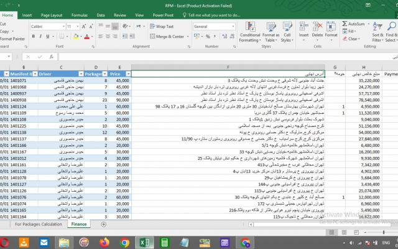Open Price column filter dropdown
Image resolution: width=398 pixels, height=249 pixels.
pos(128,74)
